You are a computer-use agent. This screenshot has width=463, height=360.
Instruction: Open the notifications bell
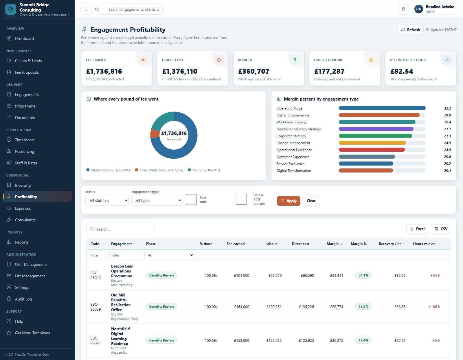pyautogui.click(x=403, y=9)
